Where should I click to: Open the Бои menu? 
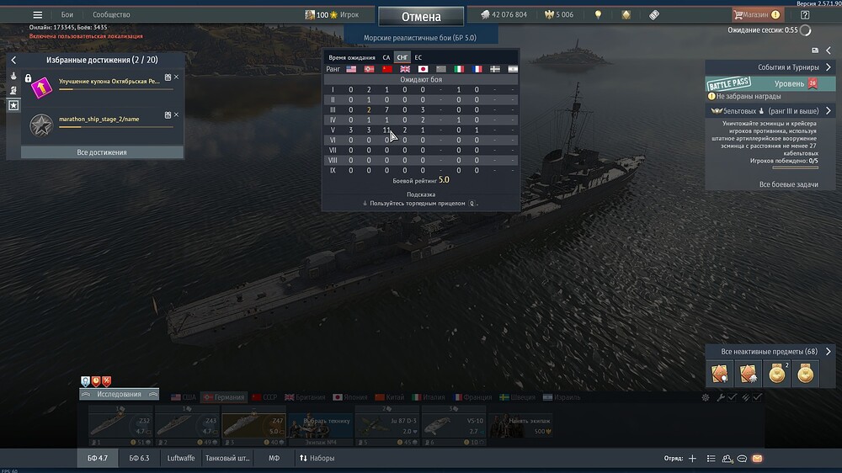click(67, 15)
